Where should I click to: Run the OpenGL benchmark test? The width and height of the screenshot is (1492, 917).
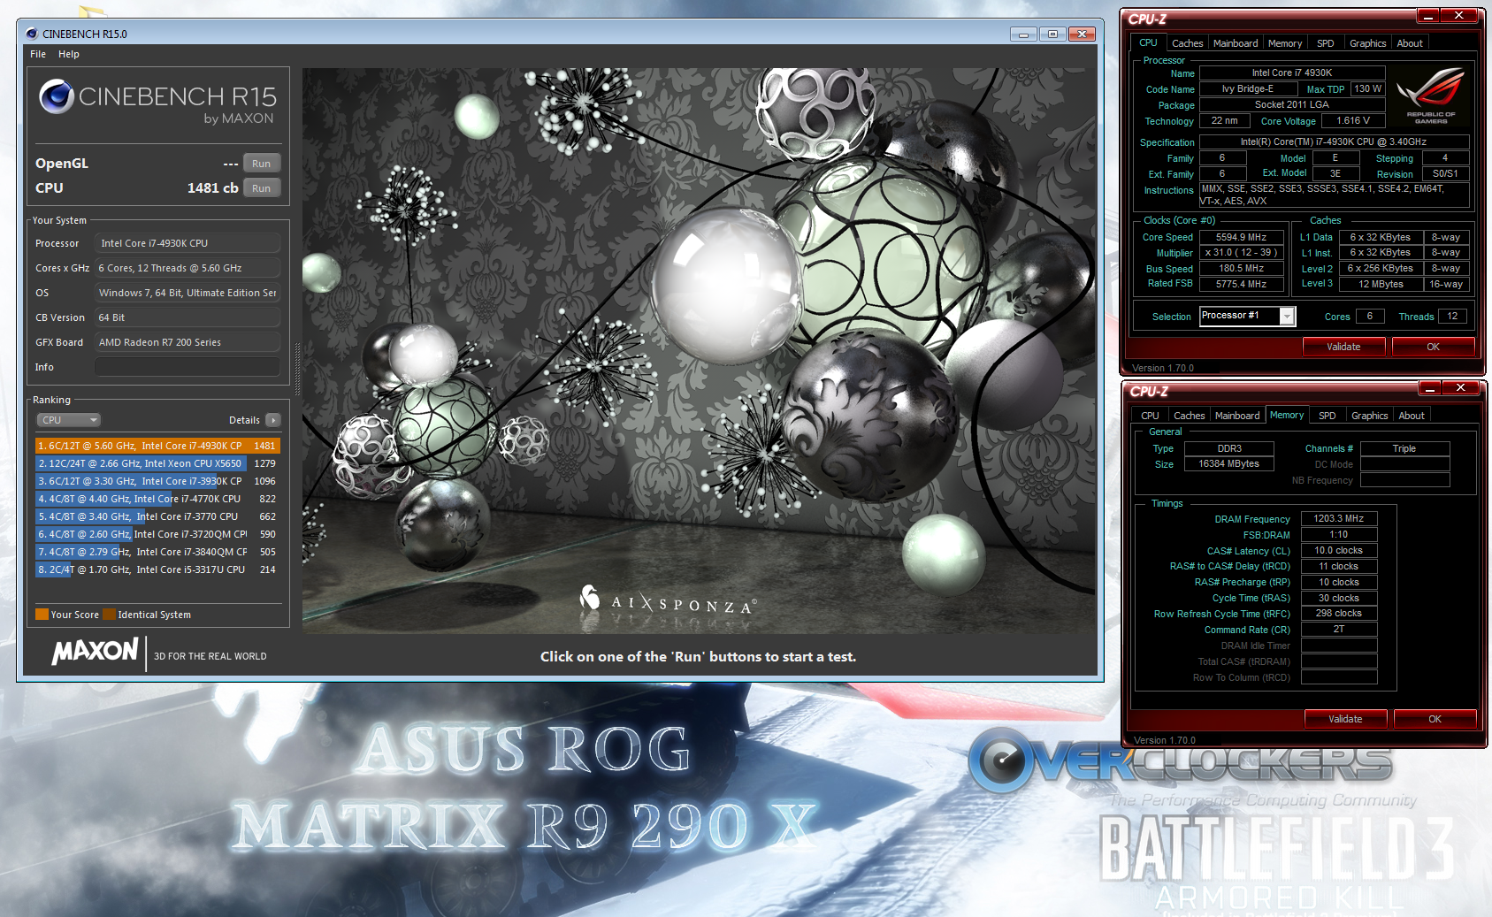(262, 164)
